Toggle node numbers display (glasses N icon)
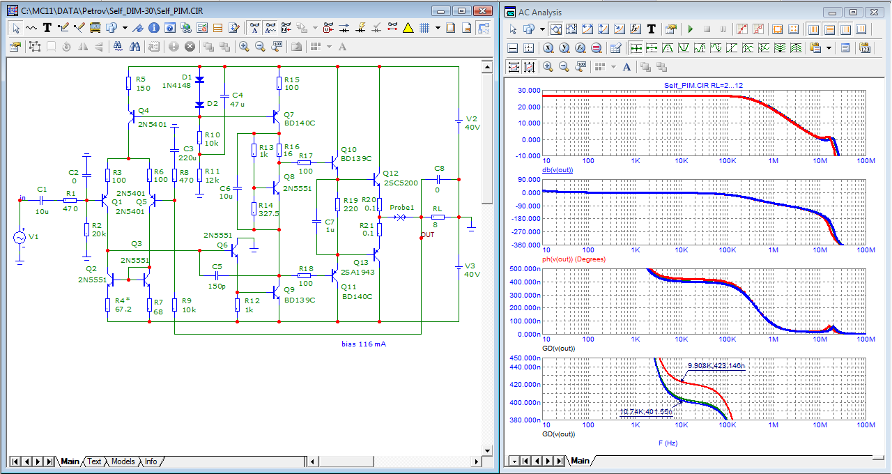The image size is (892, 474). (286, 28)
